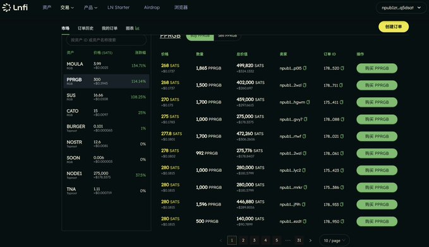Viewport: 429px width, 247px height.
Task: Copy seller address npub1...mrkr
Action: pyautogui.click(x=305, y=188)
